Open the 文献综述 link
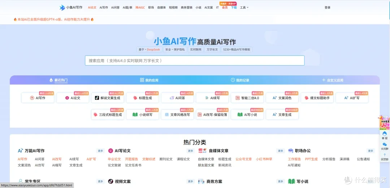The width and height of the screenshot is (390, 188). pos(149,159)
